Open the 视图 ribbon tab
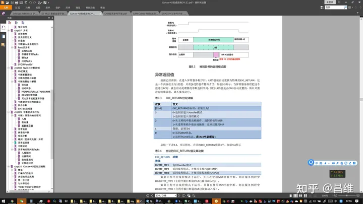Viewport: 363px width, 204px height. click(x=38, y=8)
